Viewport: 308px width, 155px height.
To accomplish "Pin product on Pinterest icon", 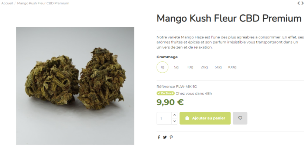I will pos(171,137).
